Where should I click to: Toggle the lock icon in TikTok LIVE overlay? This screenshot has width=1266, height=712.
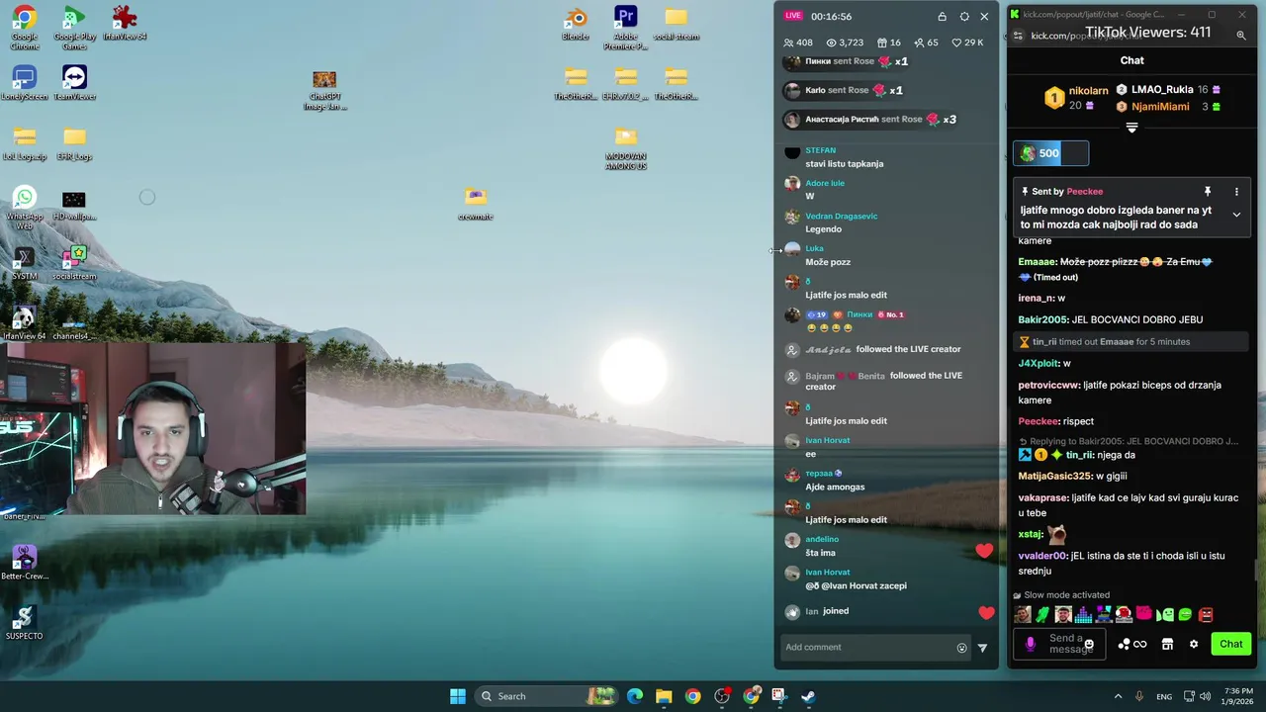pos(942,16)
